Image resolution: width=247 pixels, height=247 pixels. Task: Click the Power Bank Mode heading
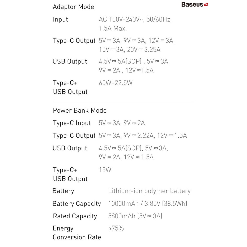pos(80,110)
